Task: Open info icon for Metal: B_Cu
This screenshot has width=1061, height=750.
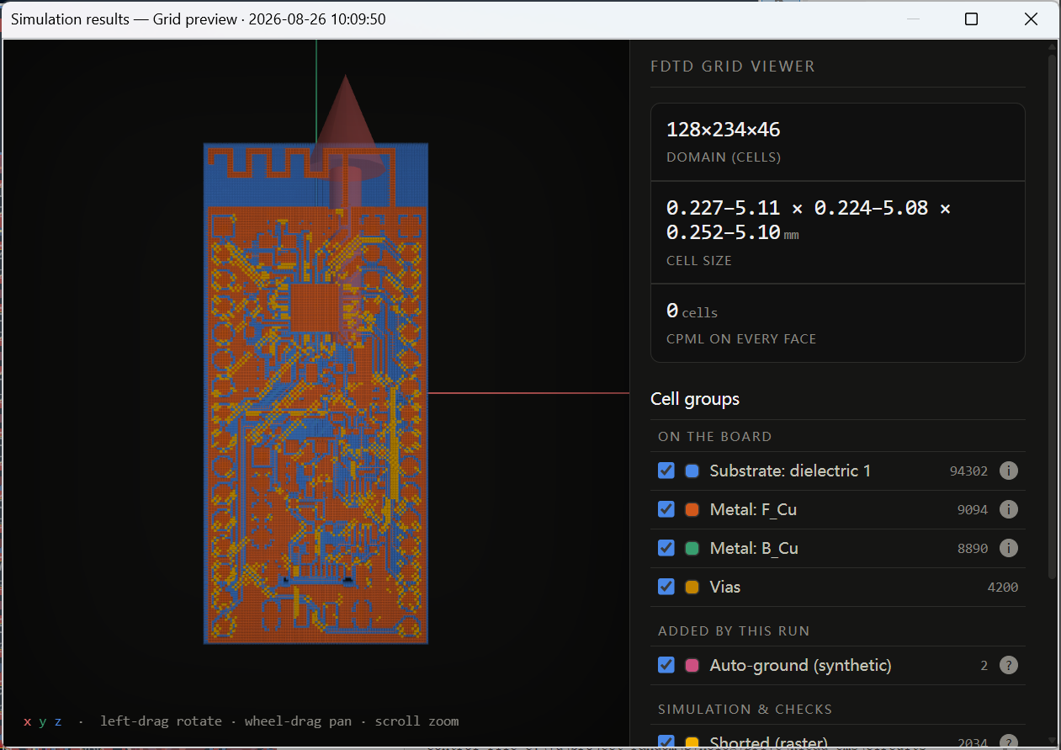Action: coord(1008,548)
